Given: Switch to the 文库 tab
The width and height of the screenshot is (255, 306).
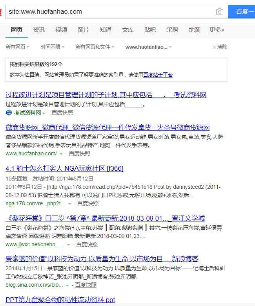Looking at the screenshot, I should (128, 30).
